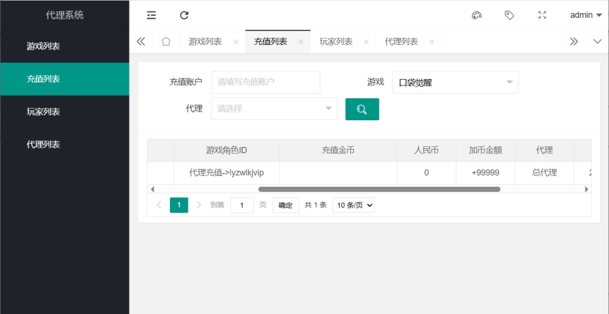Collapse the sidebar with the menu fold icon
This screenshot has height=314, width=609.
pyautogui.click(x=151, y=15)
